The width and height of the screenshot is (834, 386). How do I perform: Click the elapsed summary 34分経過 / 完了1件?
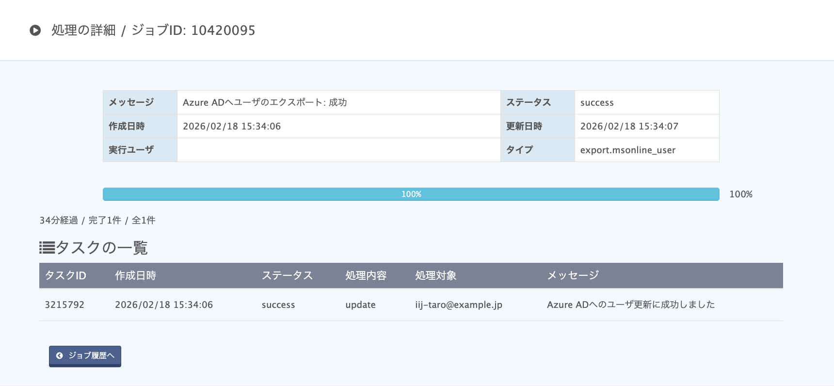click(80, 220)
